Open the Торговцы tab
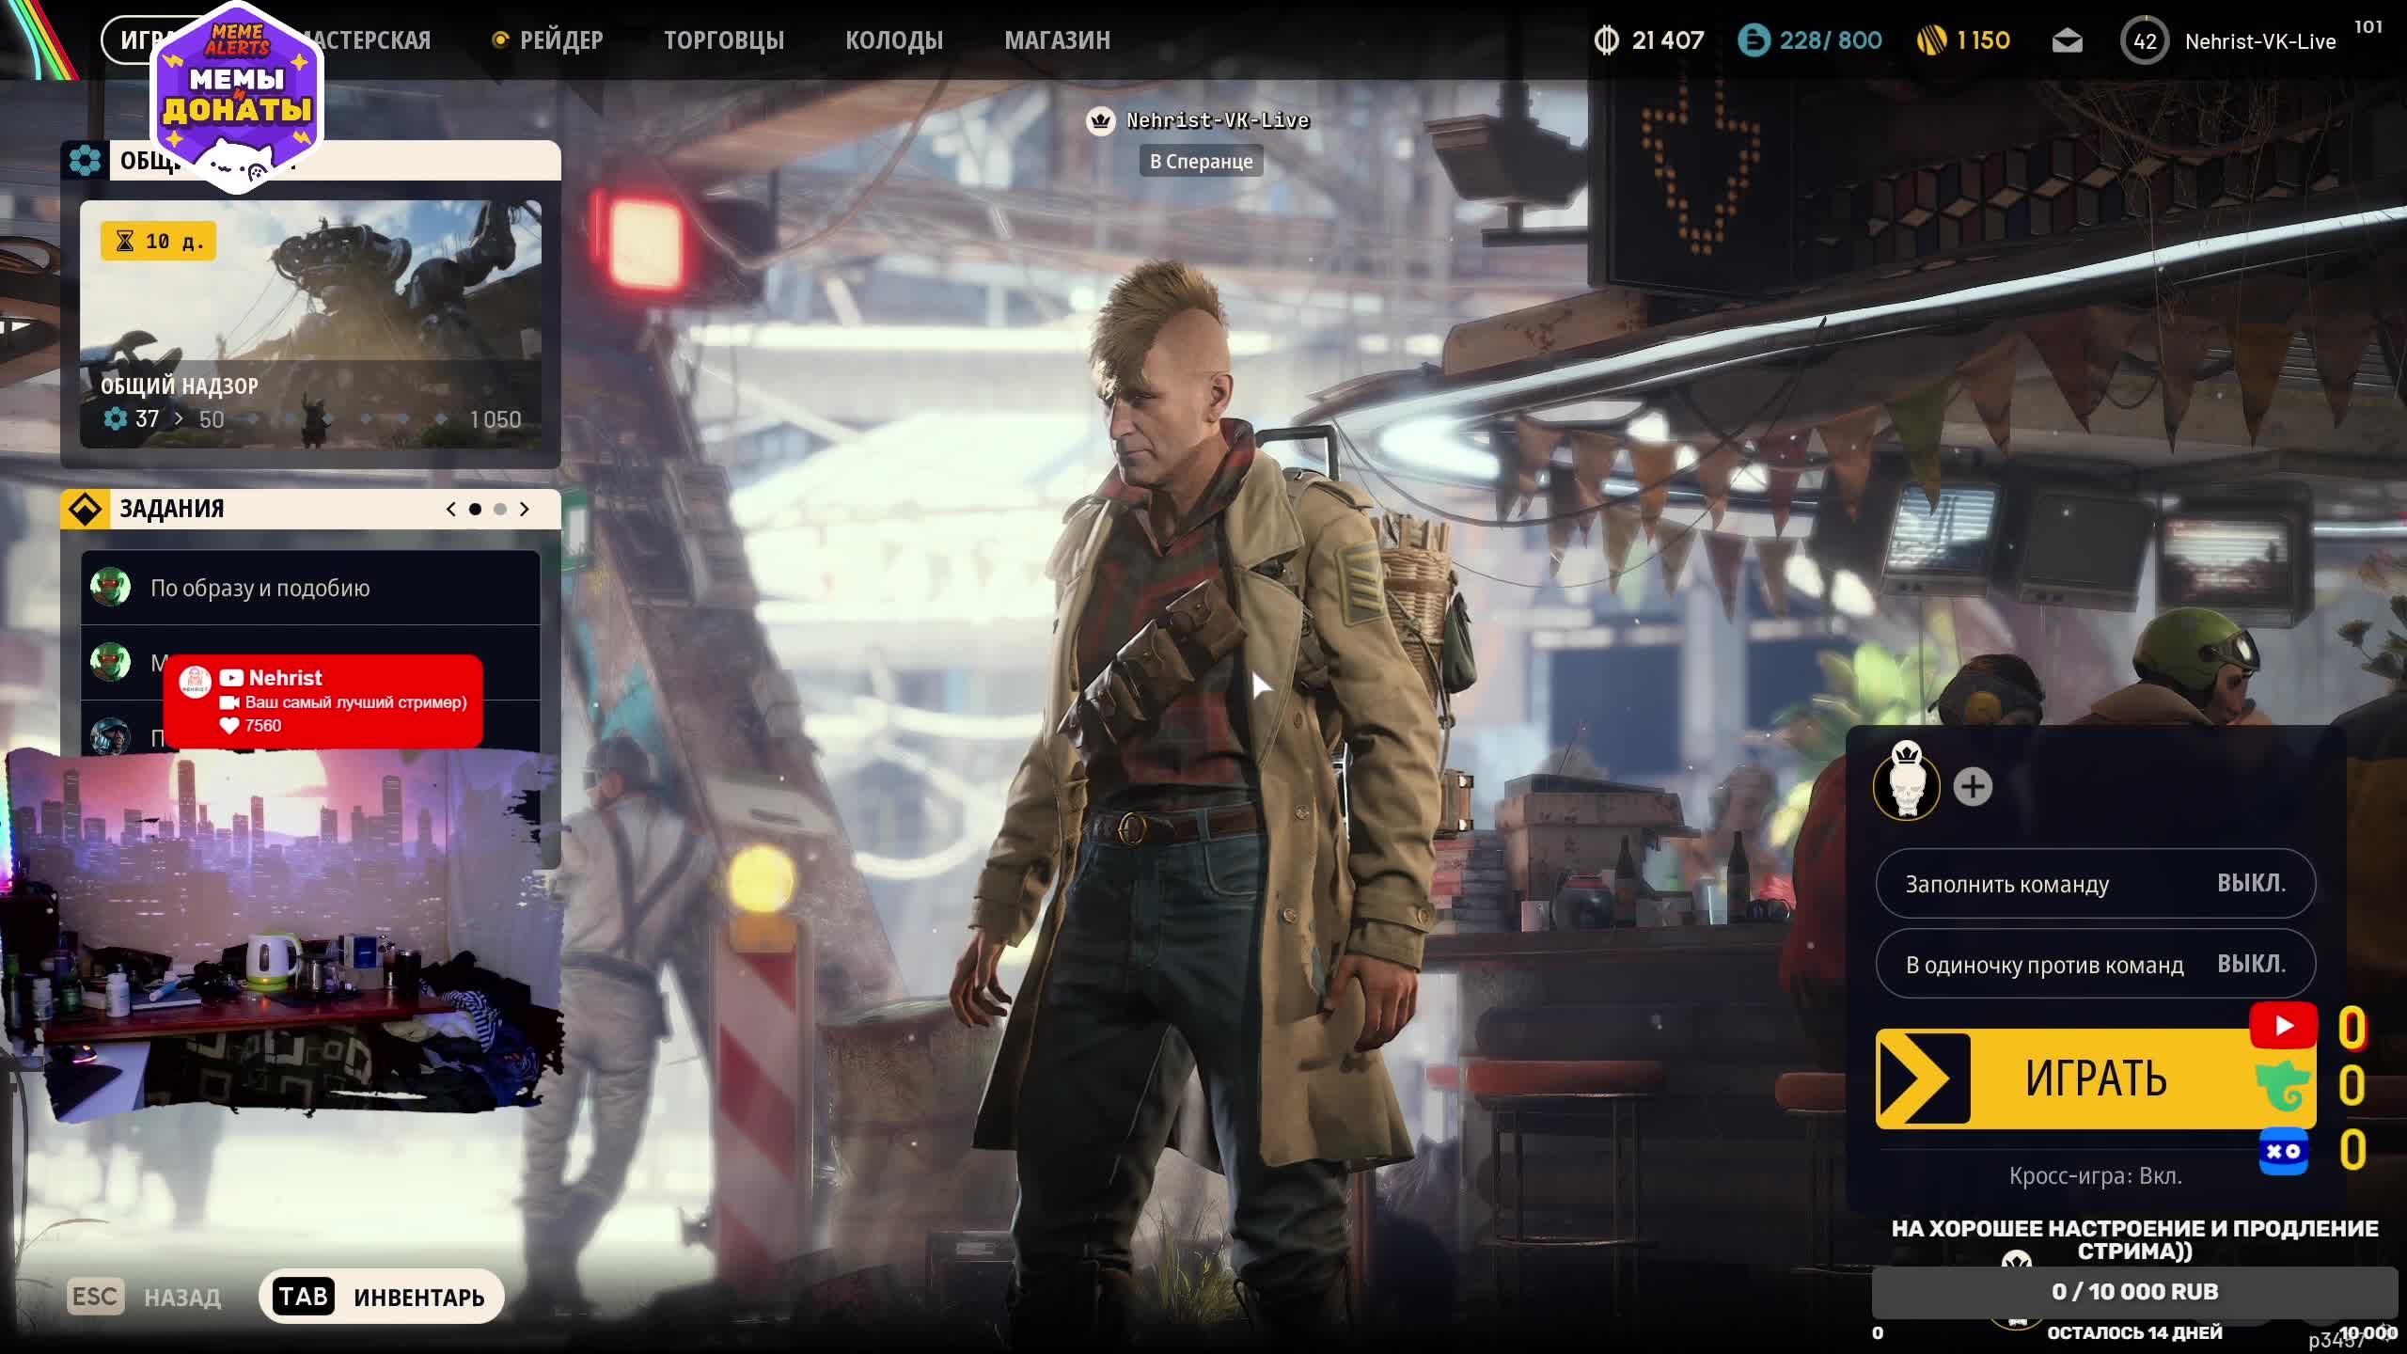This screenshot has height=1354, width=2407. tap(723, 40)
